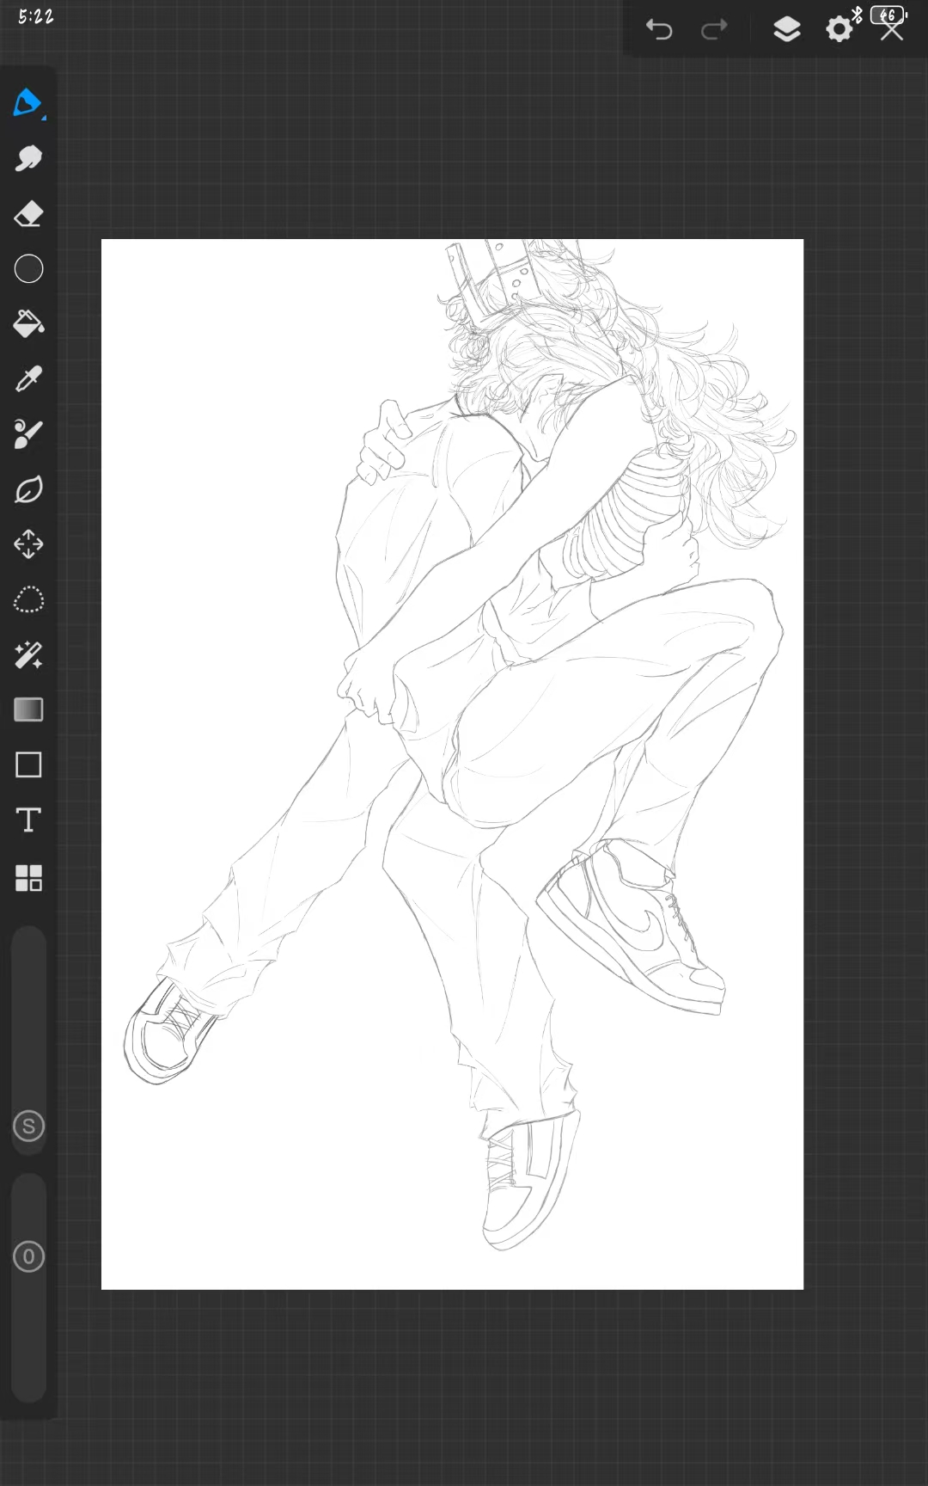The height and width of the screenshot is (1486, 928).
Task: Select the Smudge tool
Action: click(28, 158)
